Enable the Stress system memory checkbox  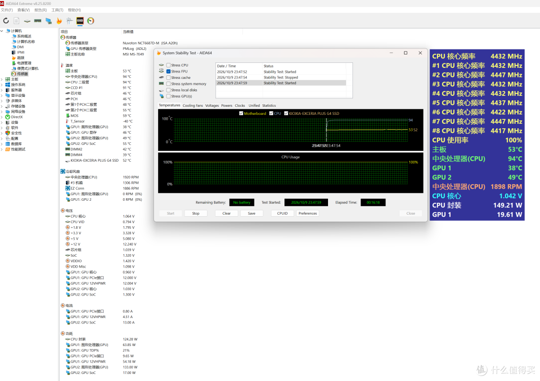[168, 83]
